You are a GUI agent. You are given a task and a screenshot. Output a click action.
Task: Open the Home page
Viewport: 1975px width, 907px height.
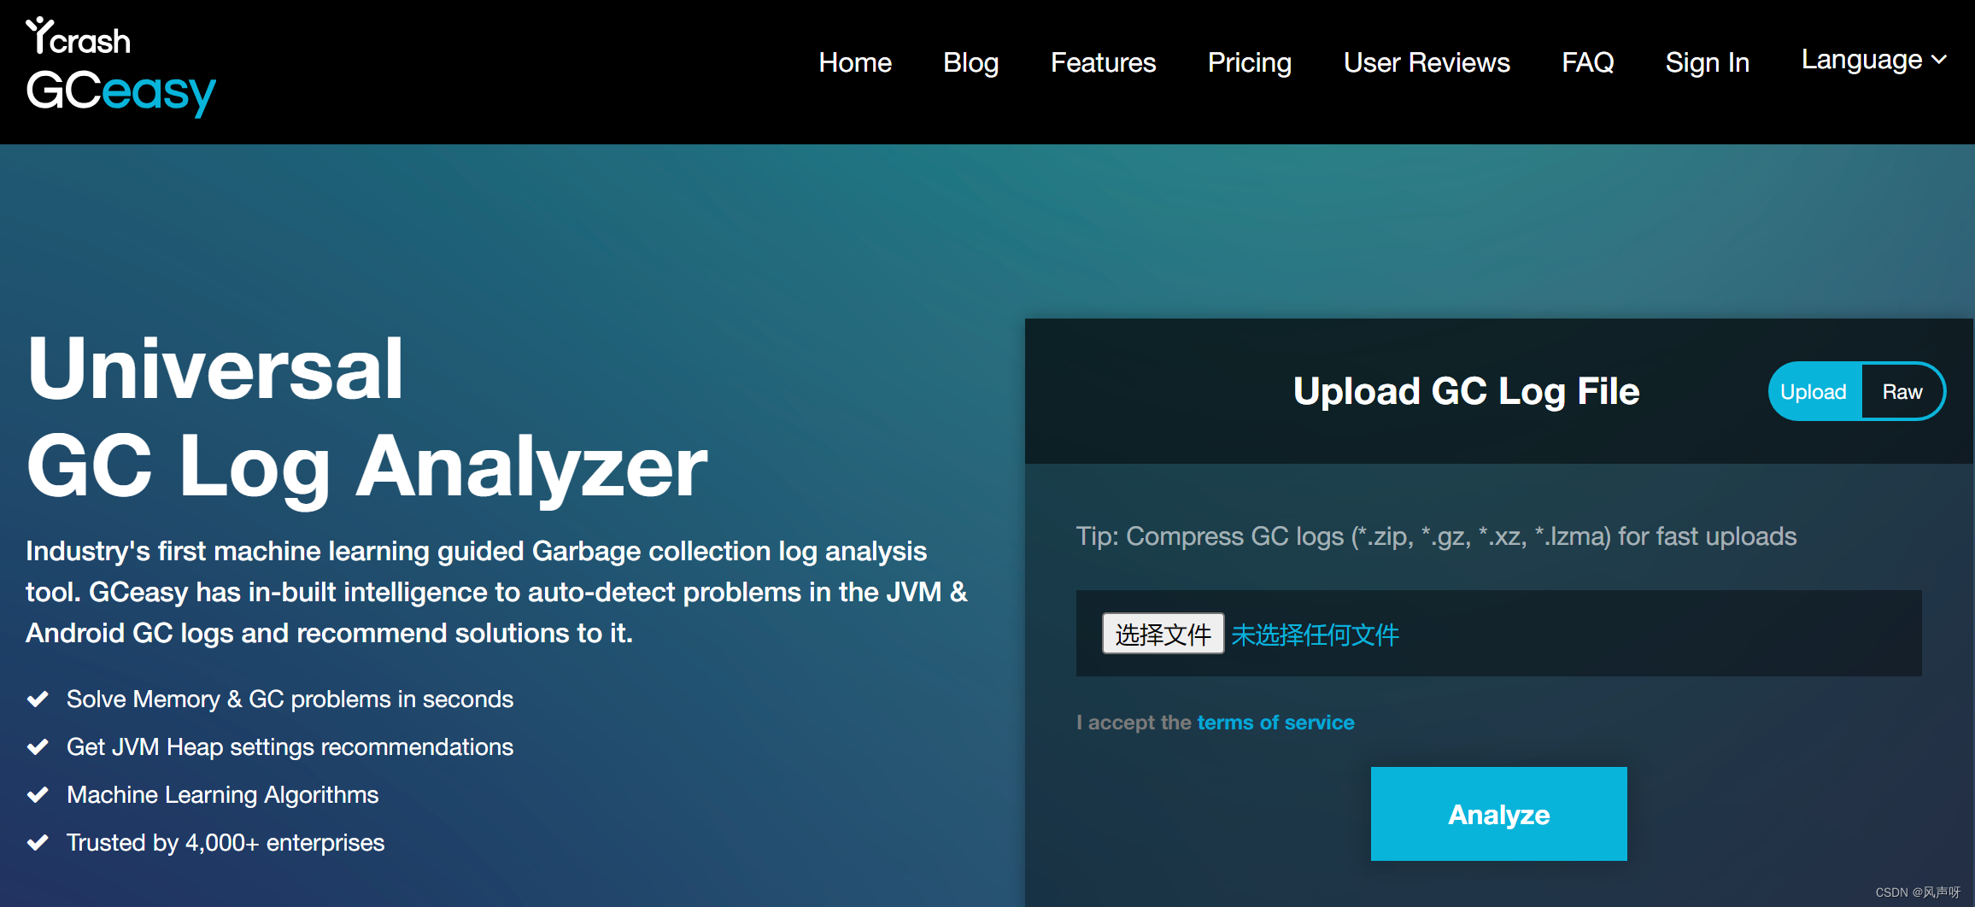click(855, 62)
